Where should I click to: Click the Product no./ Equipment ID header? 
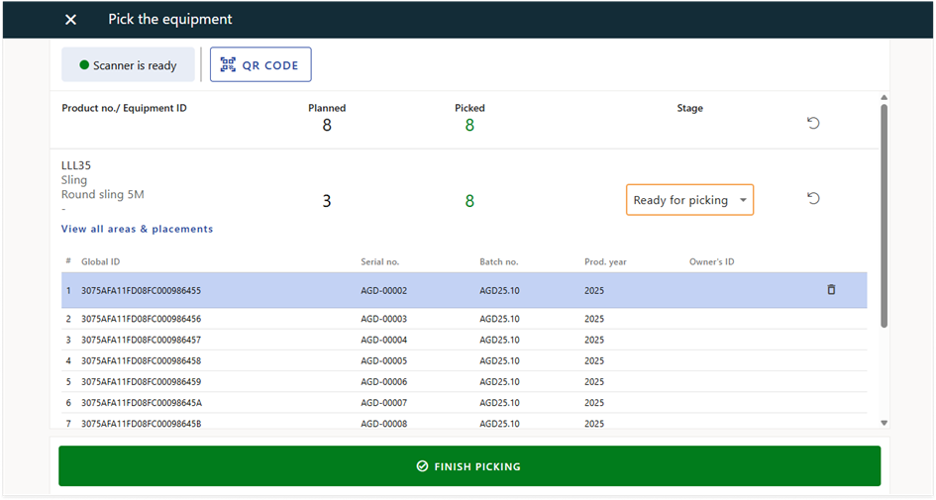coord(124,108)
